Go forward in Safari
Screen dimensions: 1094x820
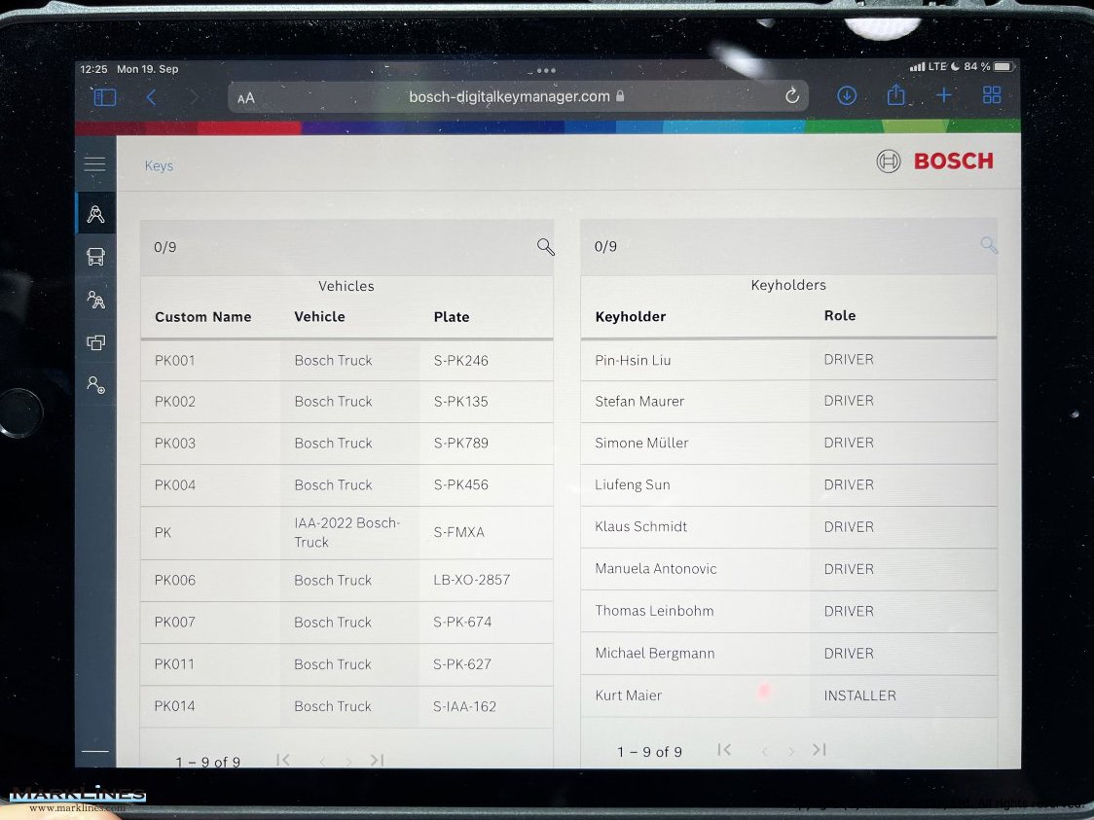click(x=195, y=97)
